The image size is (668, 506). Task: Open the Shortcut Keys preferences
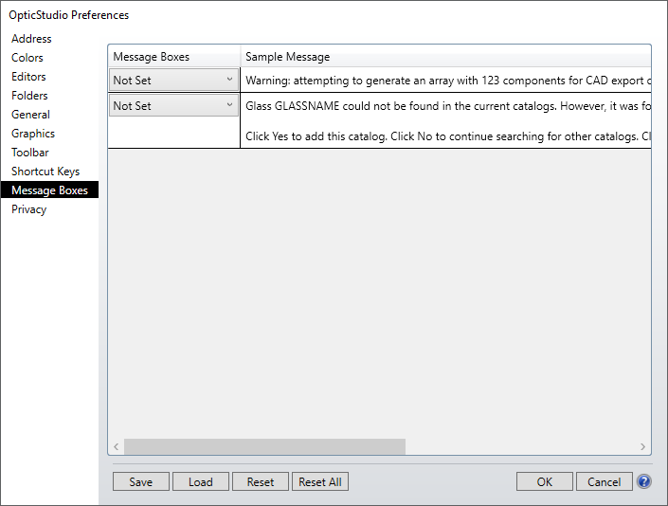[x=45, y=172]
